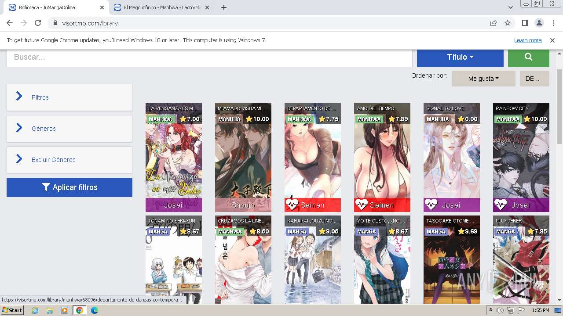Click the network icon in system tray
Screen dimensions: 563x316
click(x=511, y=310)
